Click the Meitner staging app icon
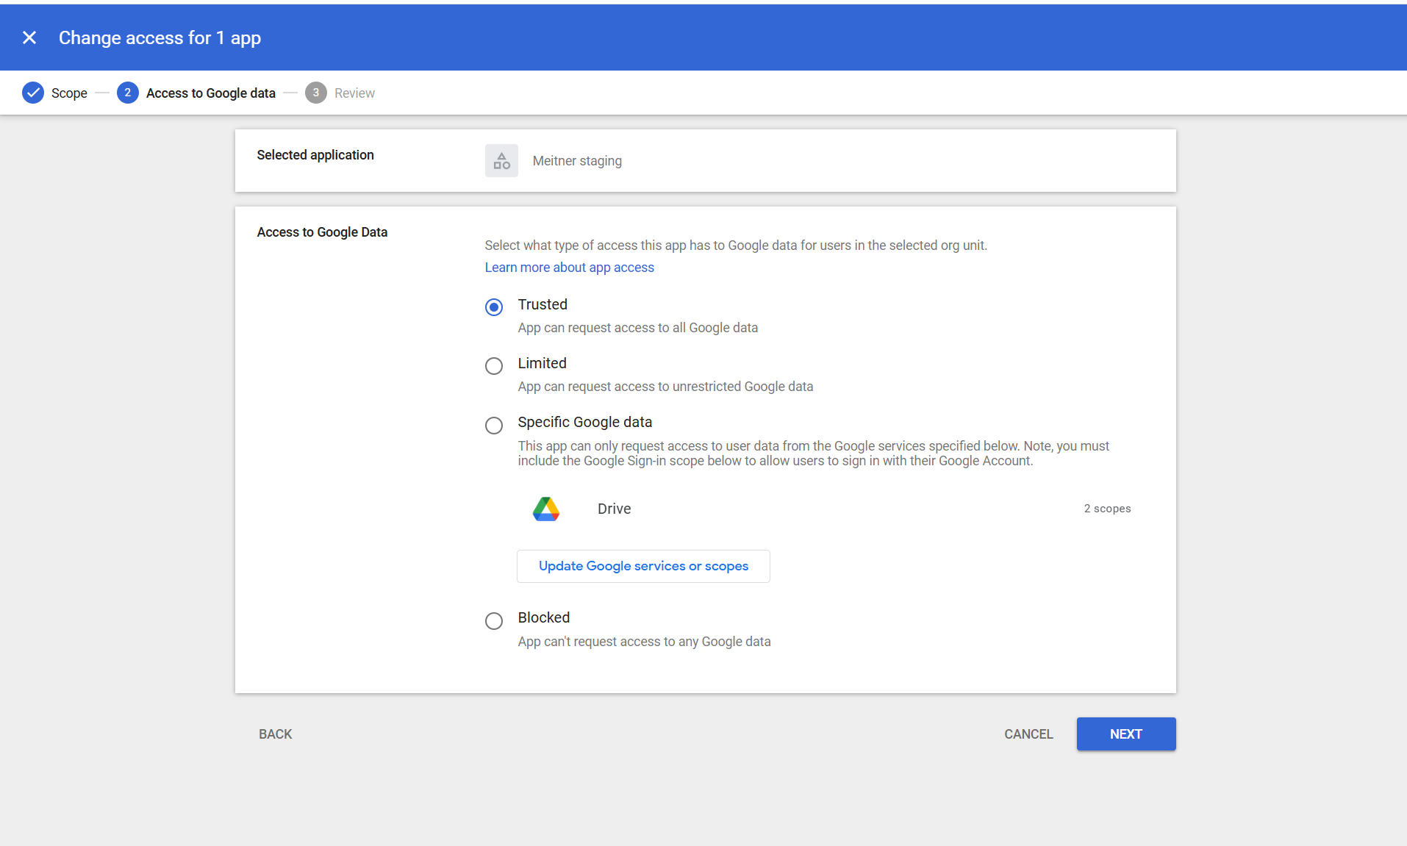The image size is (1407, 846). (x=501, y=160)
